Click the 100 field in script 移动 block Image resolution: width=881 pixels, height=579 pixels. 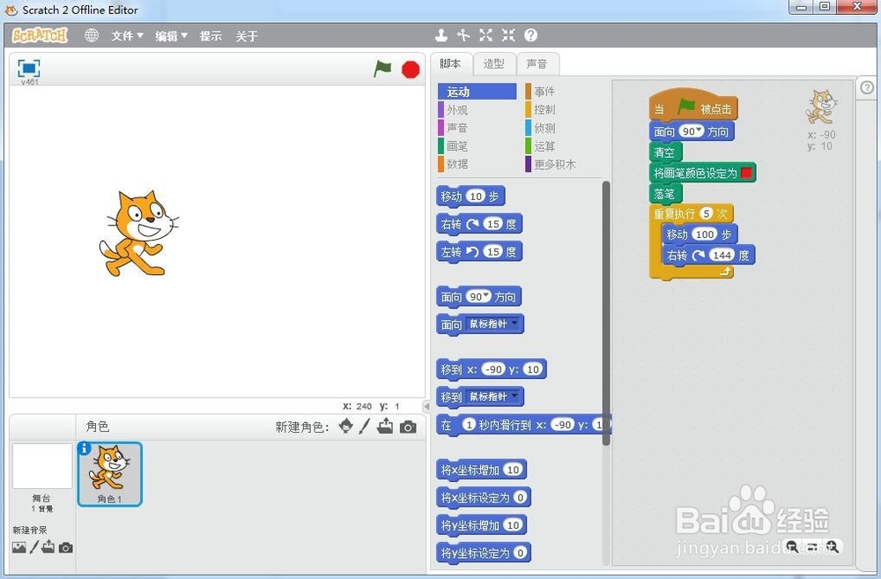(x=705, y=234)
